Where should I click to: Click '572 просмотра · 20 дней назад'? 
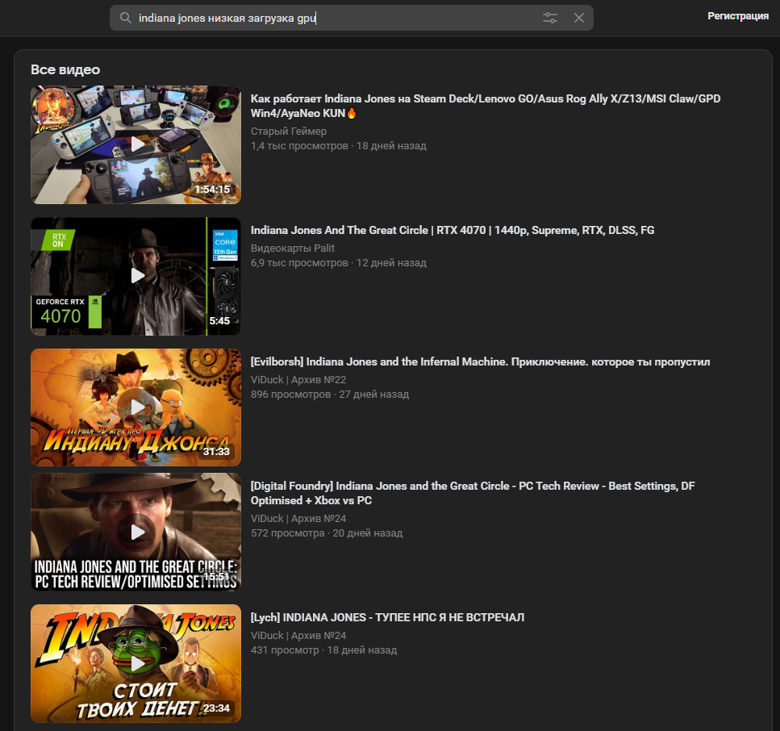(327, 533)
